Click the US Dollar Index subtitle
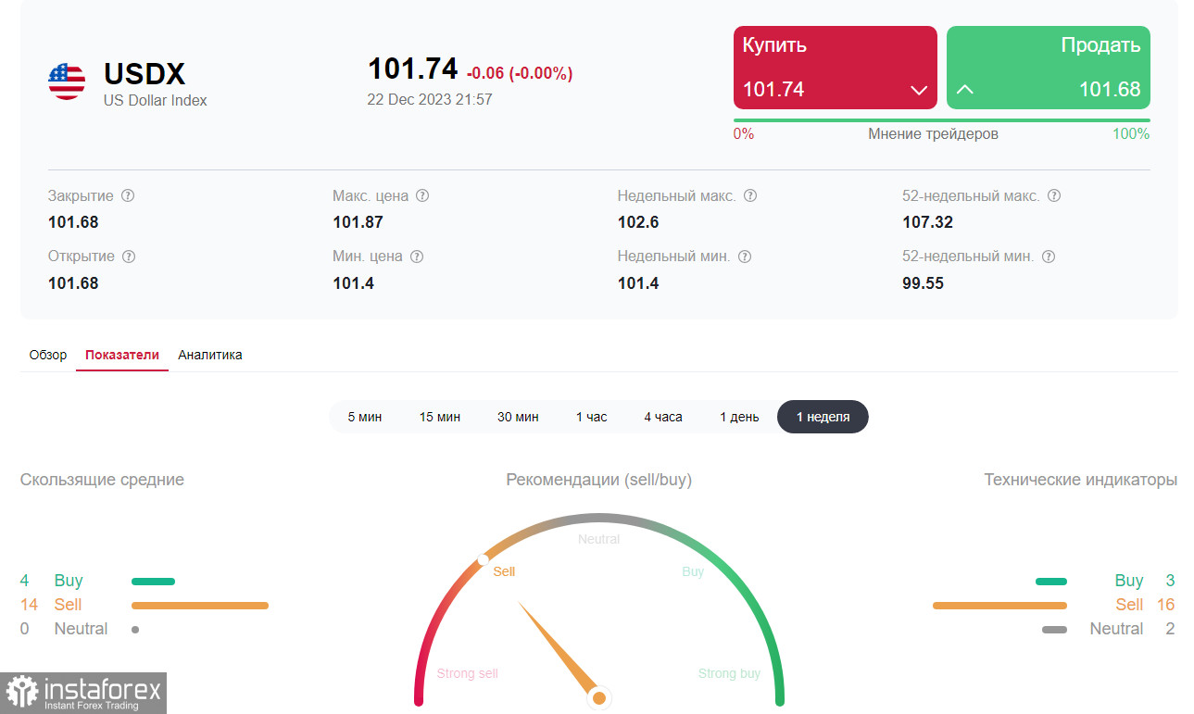1194x714 pixels. 156,100
